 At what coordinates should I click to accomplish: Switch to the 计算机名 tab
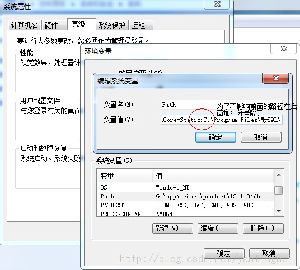[25, 25]
